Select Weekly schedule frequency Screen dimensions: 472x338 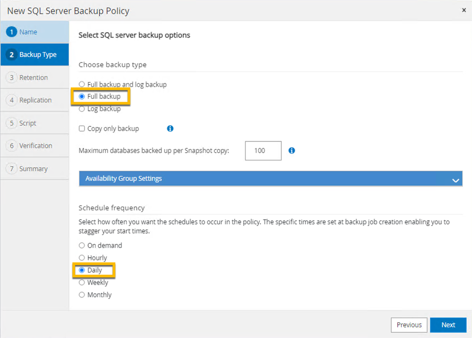pyautogui.click(x=82, y=282)
